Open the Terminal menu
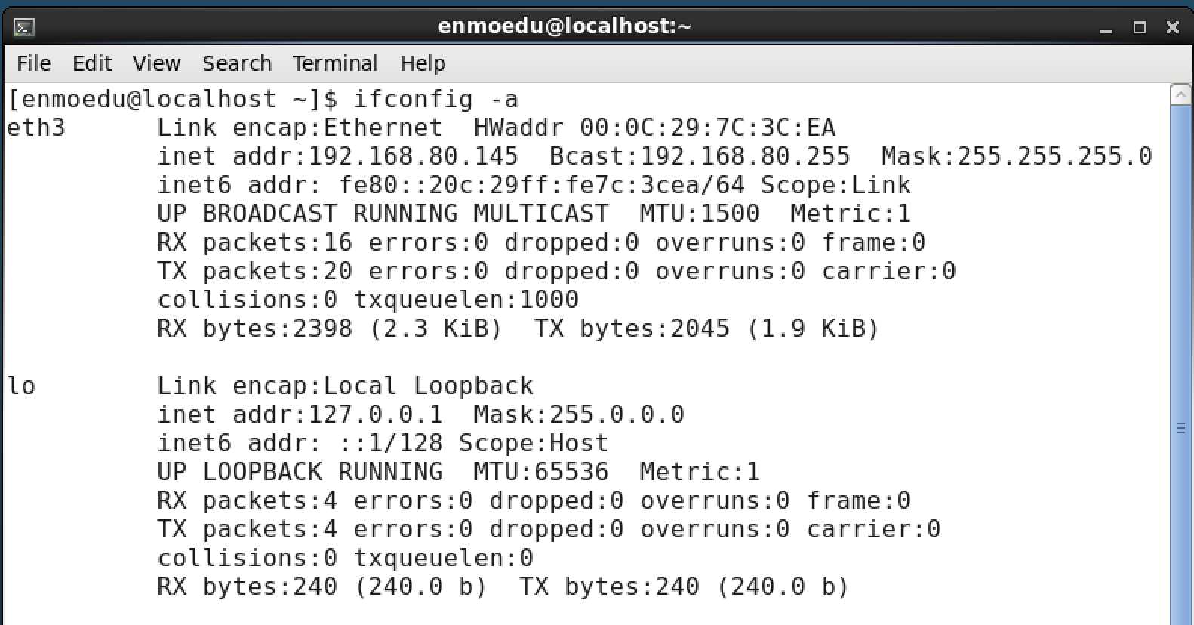Image resolution: width=1194 pixels, height=625 pixels. 336,63
